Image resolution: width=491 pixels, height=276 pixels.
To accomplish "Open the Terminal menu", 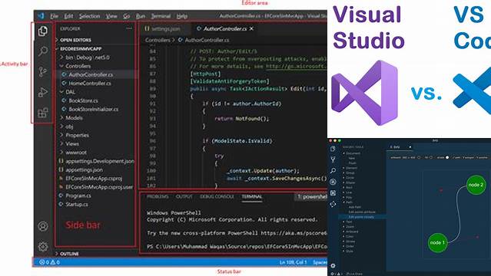I will pos(161,16).
